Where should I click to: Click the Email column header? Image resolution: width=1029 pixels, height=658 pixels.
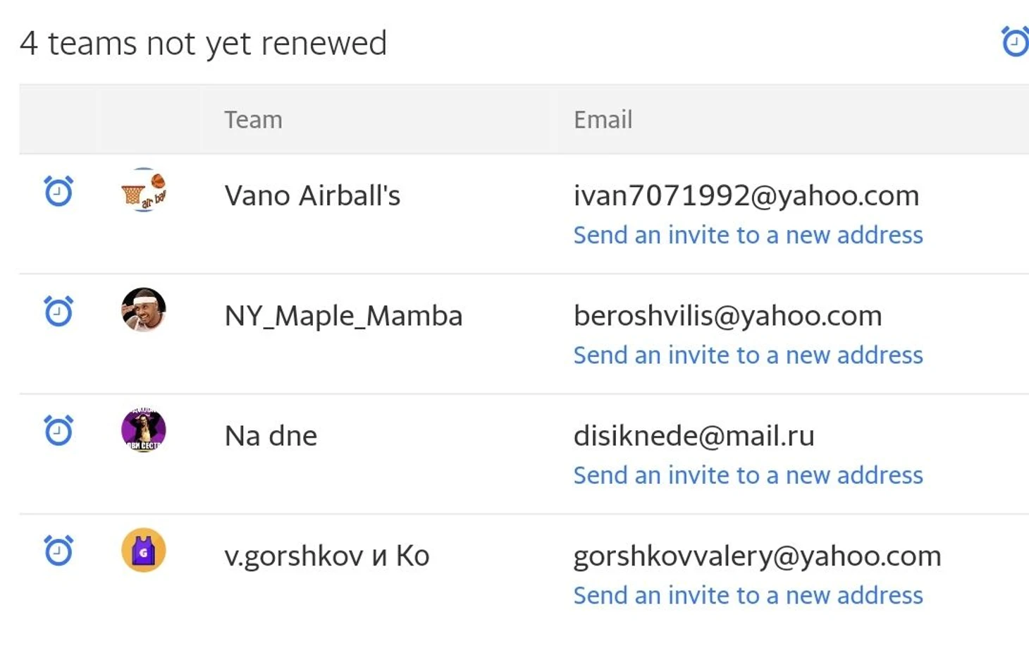point(603,120)
